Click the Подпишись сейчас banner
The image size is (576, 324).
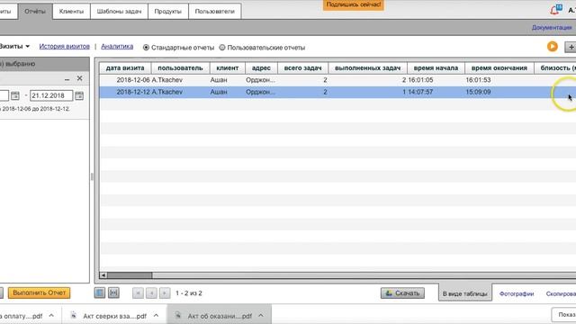[x=354, y=4]
